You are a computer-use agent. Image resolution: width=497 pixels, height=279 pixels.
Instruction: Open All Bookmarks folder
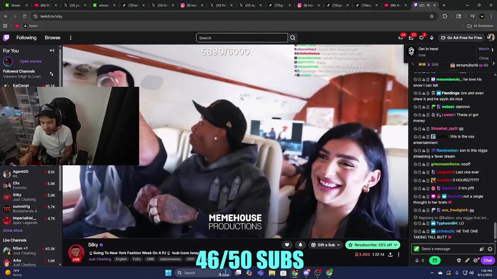[480, 26]
